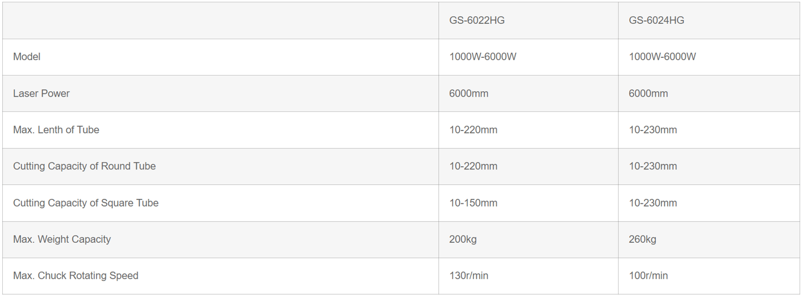
Task: Click the 10-150mm square tube value
Action: point(473,203)
